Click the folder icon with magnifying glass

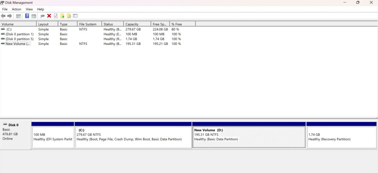click(x=69, y=16)
